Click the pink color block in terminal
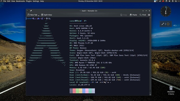Viewport: 180px width, 101px height. point(87,91)
